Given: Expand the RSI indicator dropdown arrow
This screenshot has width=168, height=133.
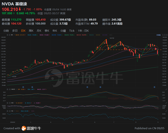Looking at the screenshot, I should 15,111.
